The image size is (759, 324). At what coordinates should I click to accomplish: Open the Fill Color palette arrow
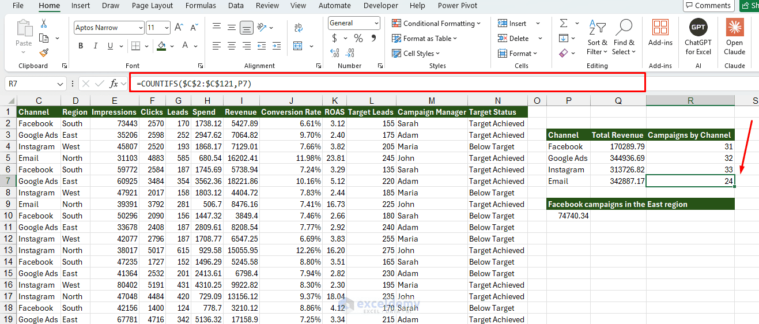(x=172, y=46)
